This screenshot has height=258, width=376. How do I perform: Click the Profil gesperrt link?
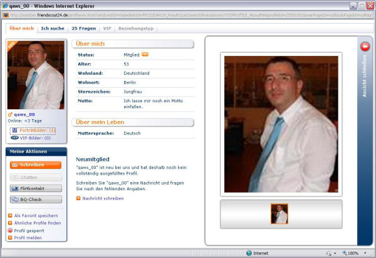coord(29,230)
